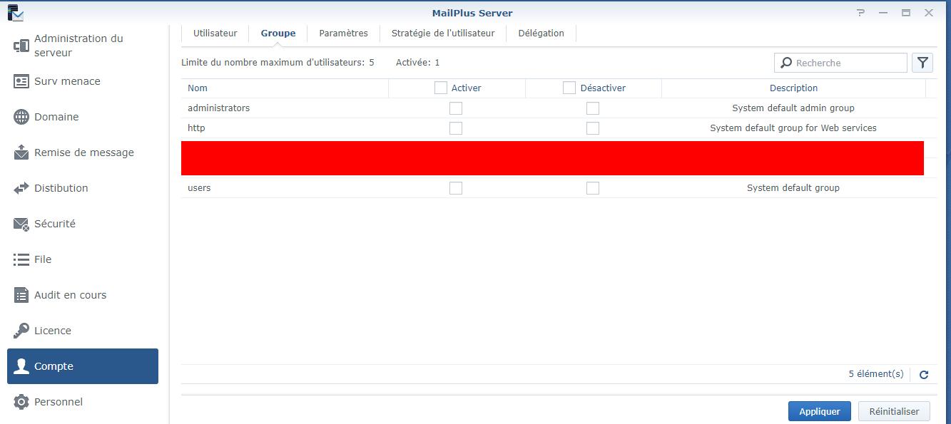Viewport: 951px width, 424px height.
Task: Open the Audit en cours label
Action: (x=71, y=295)
